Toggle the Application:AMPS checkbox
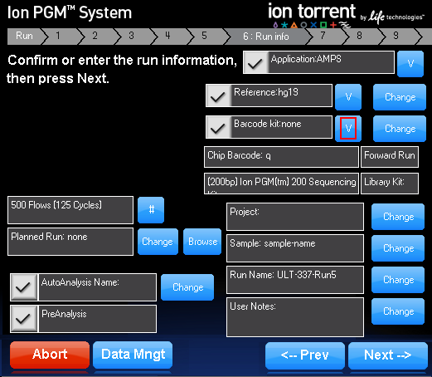The height and width of the screenshot is (377, 432). click(255, 62)
